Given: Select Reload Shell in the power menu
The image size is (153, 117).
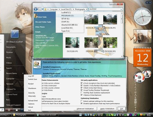Looking at the screenshot, I should 33,101.
